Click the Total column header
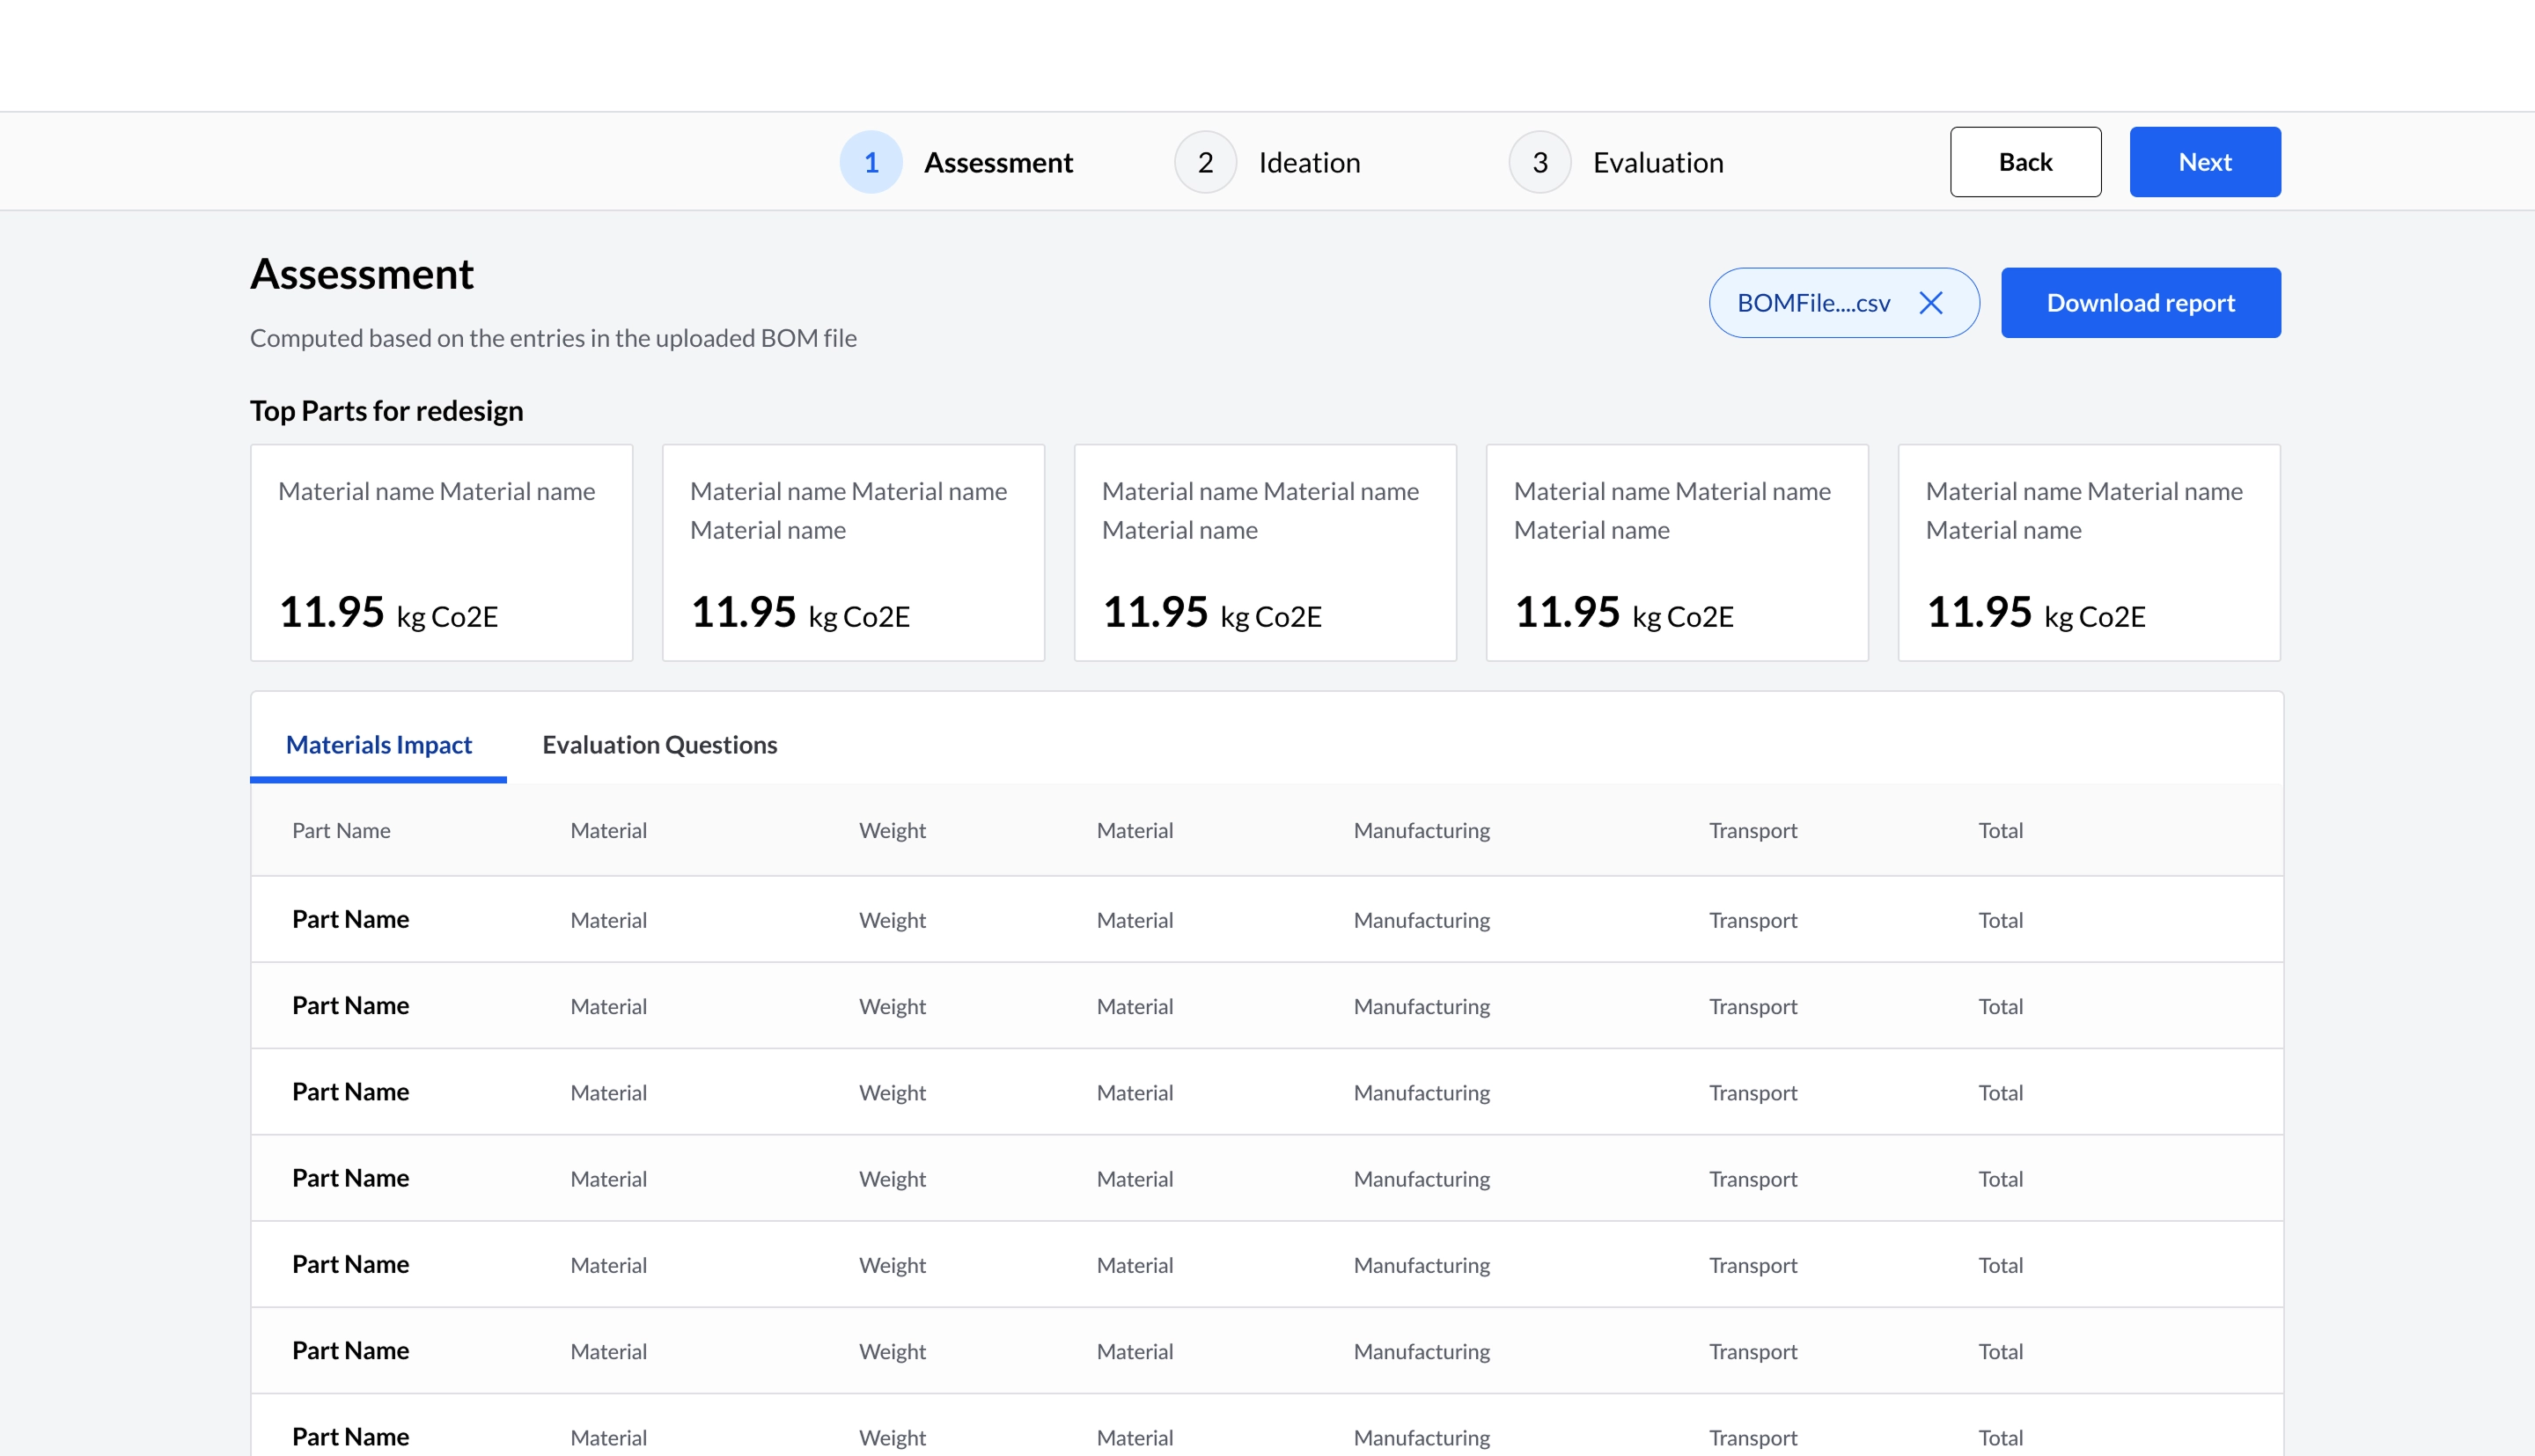Image resolution: width=2535 pixels, height=1456 pixels. click(x=2000, y=830)
